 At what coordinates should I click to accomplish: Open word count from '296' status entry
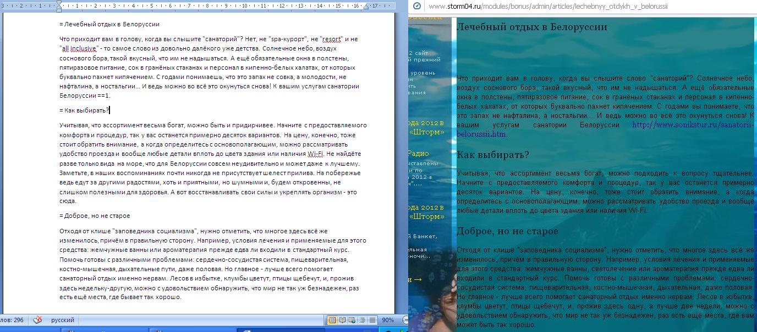[11, 320]
